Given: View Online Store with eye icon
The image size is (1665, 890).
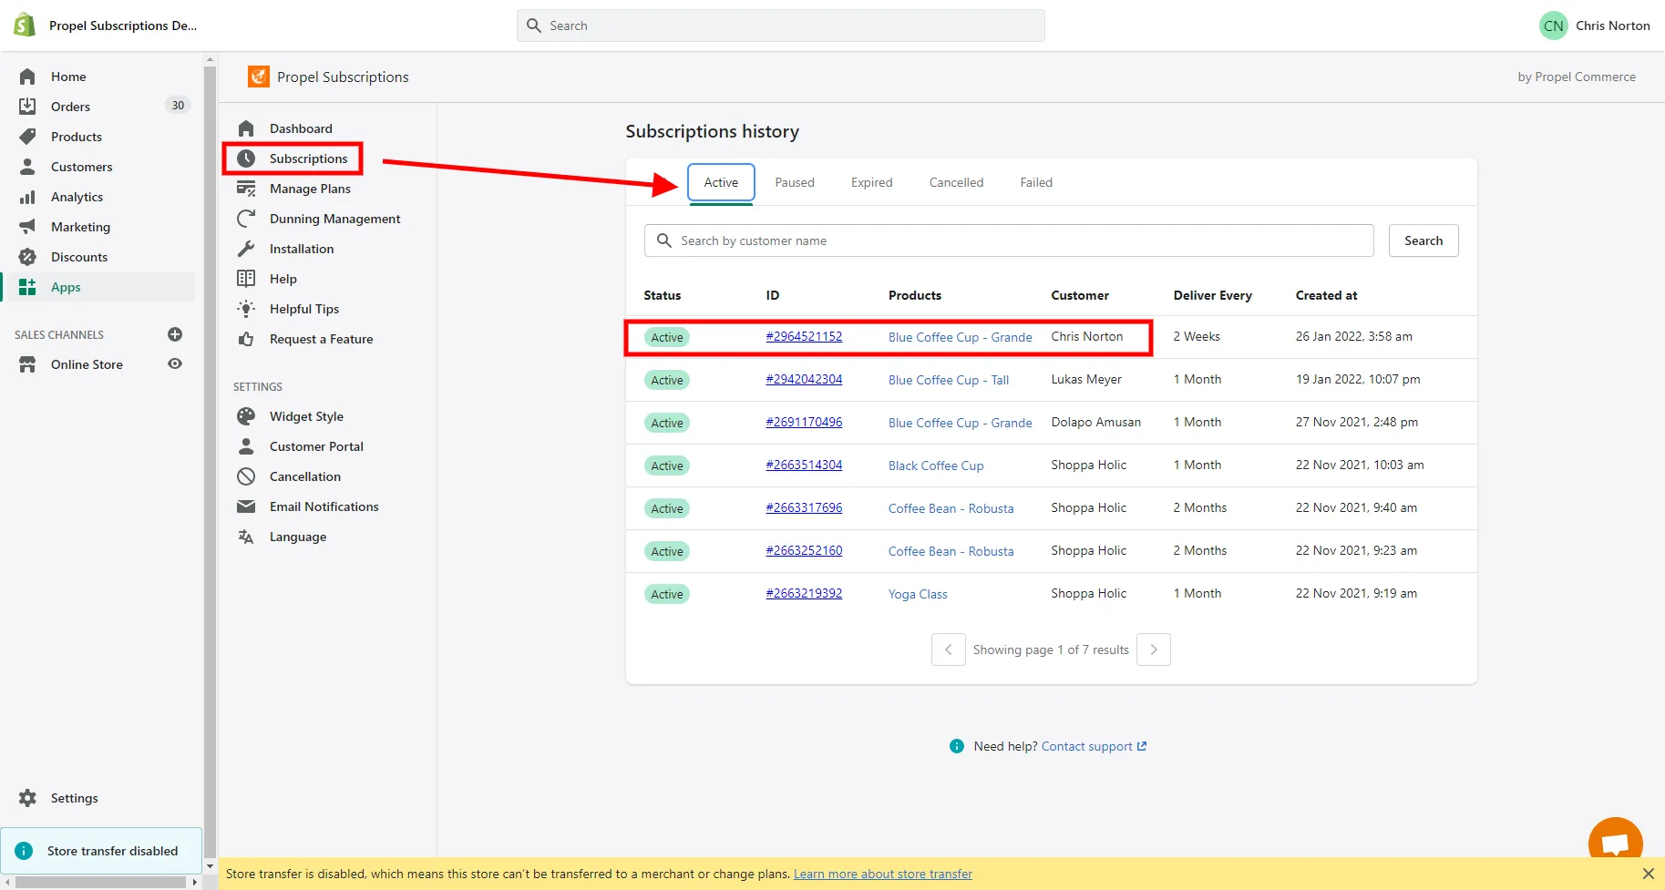Looking at the screenshot, I should click(175, 363).
